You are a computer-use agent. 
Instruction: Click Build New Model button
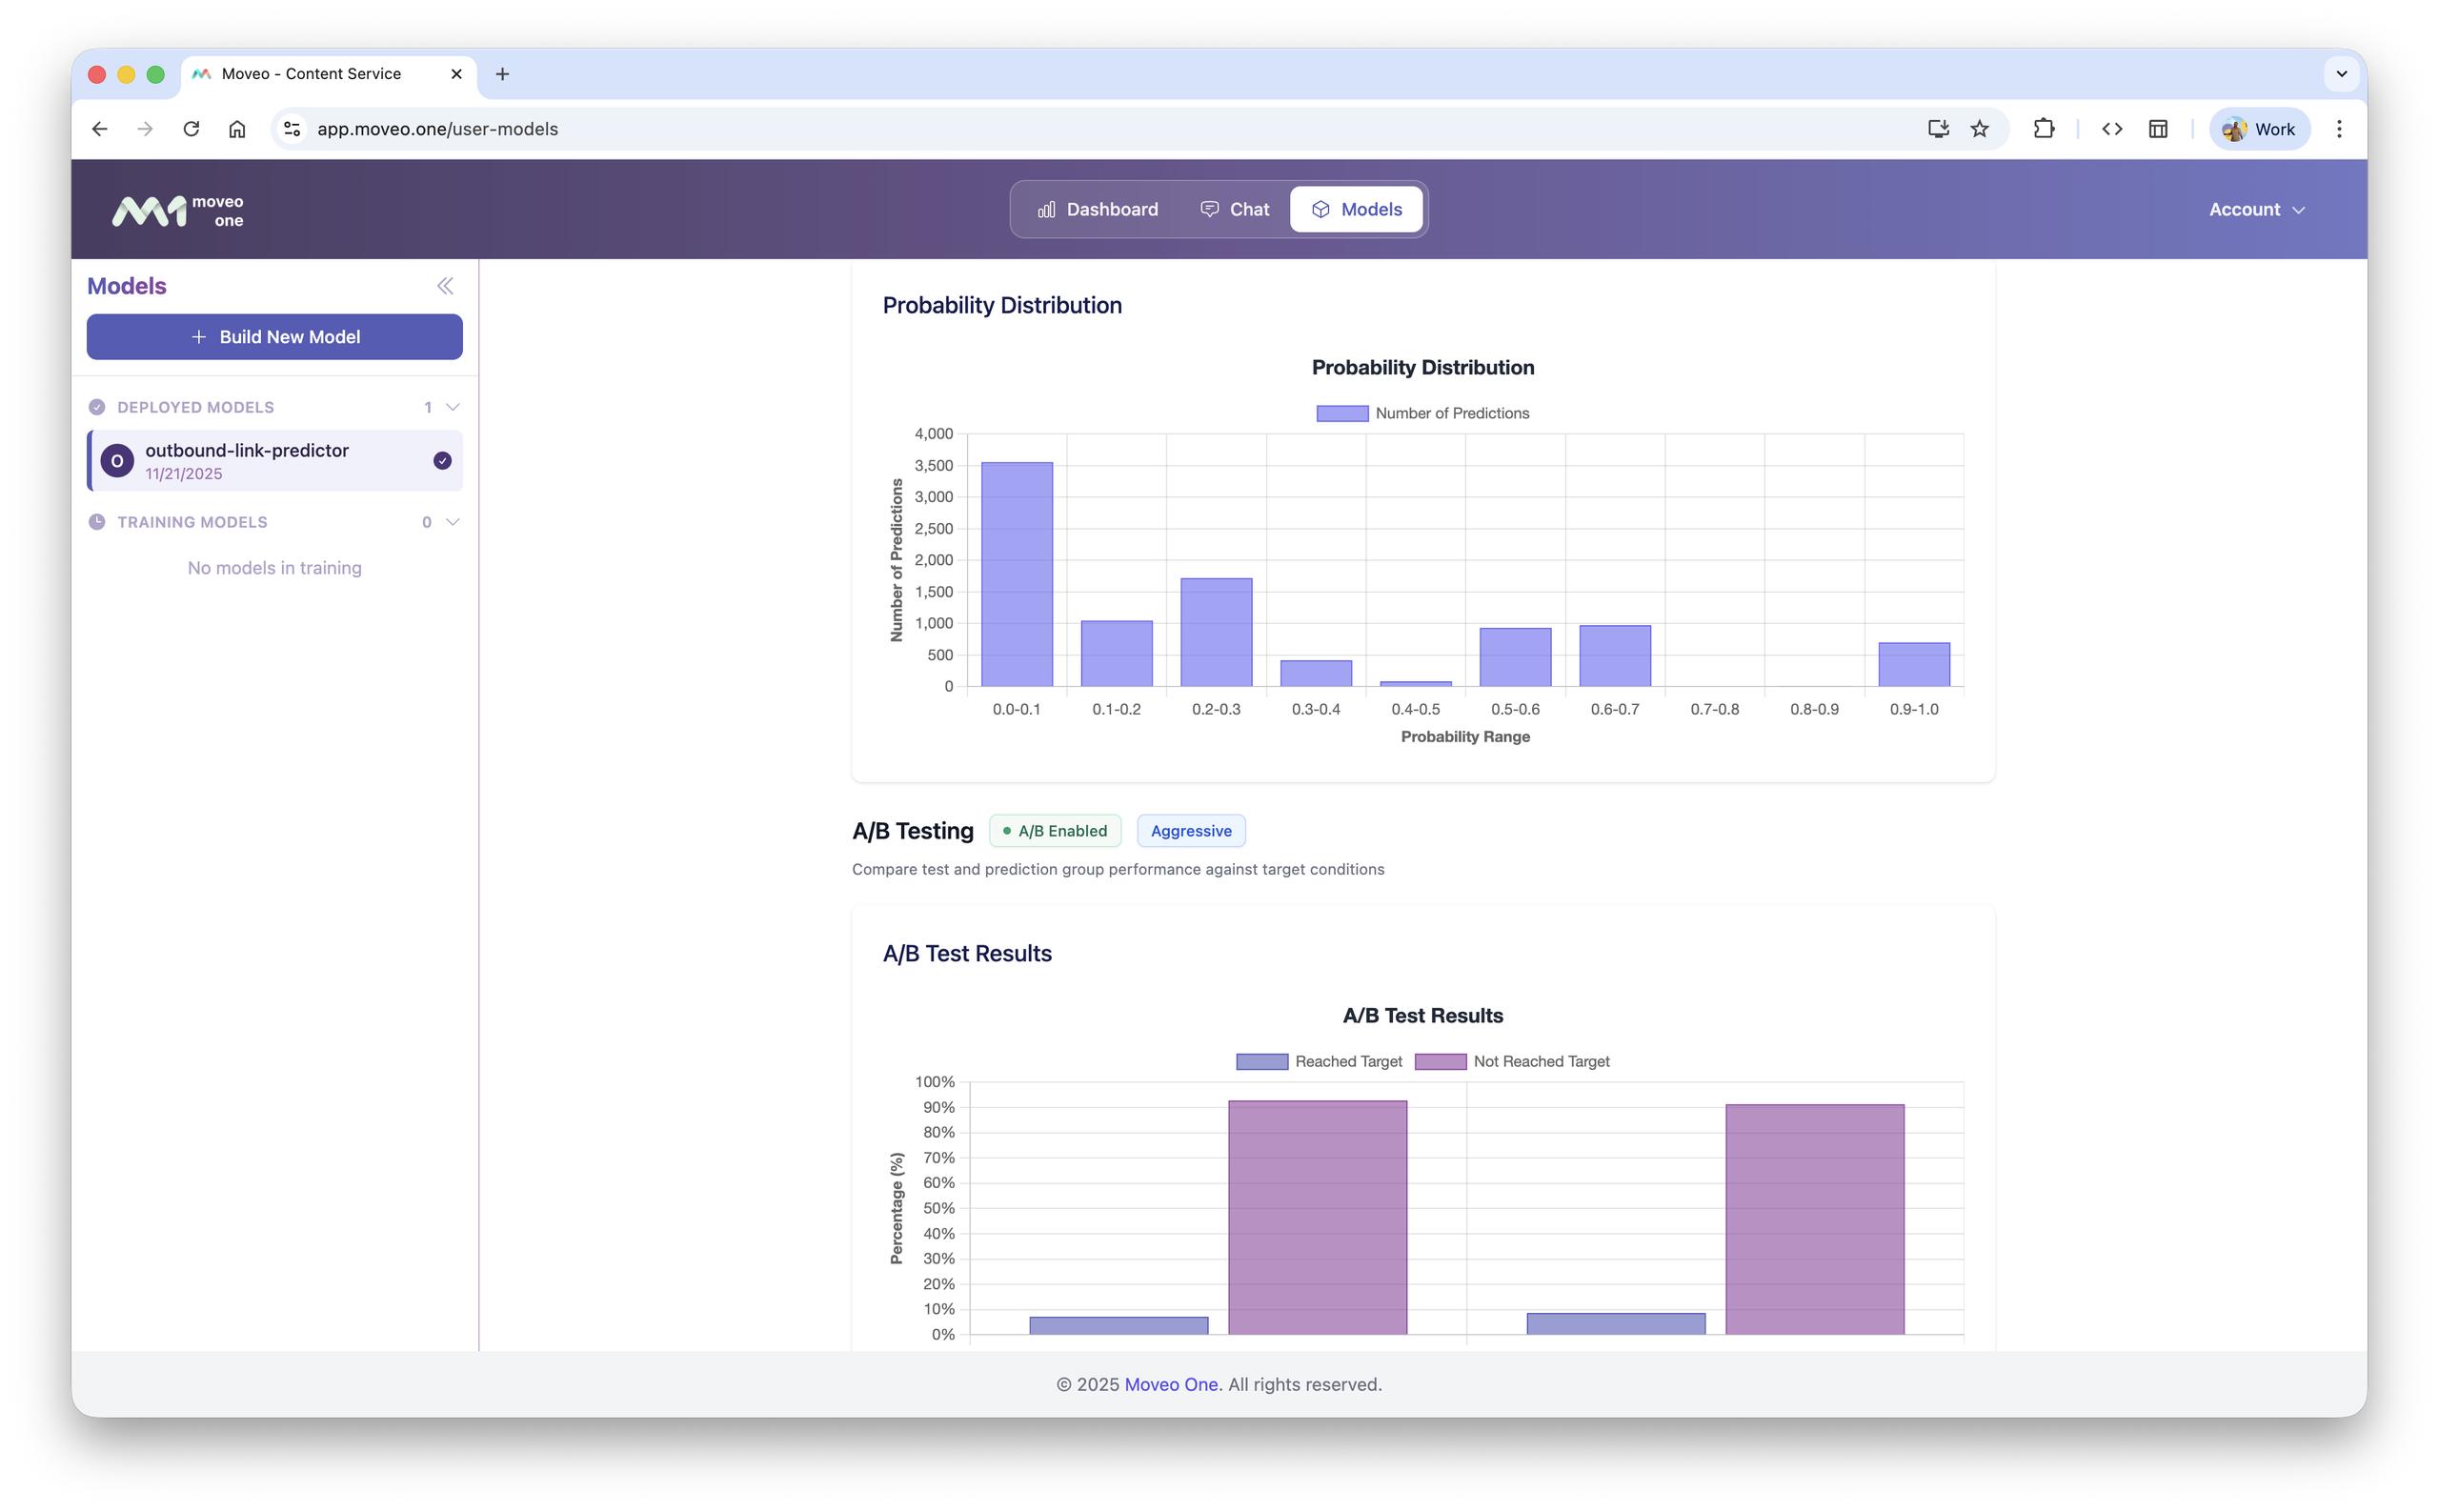[275, 337]
